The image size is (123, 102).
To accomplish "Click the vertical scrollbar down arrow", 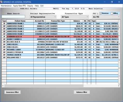I will (x=119, y=76).
